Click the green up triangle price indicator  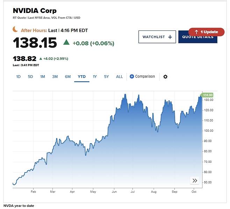pos(66,42)
